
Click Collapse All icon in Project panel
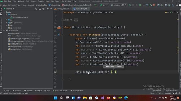43,9
